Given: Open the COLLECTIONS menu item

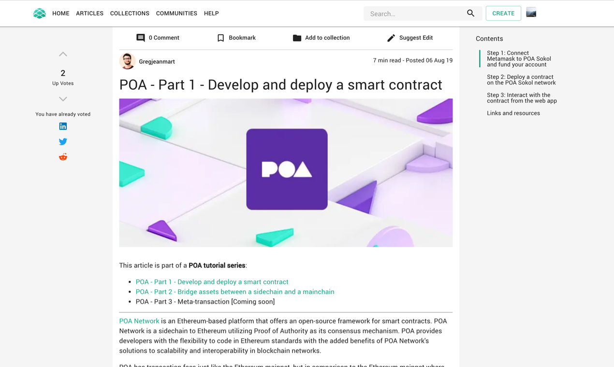Looking at the screenshot, I should [130, 14].
